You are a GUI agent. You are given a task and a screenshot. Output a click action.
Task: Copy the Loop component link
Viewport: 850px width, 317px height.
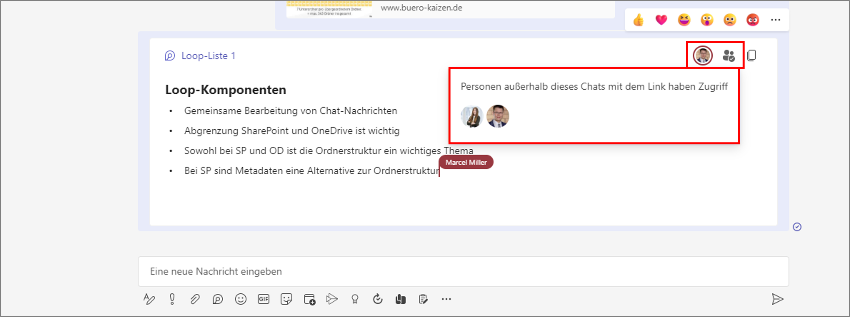(752, 56)
